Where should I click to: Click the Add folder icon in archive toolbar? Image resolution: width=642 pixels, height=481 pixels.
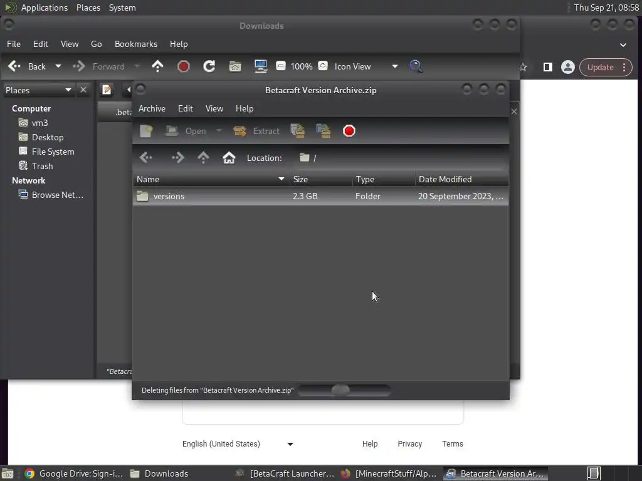pyautogui.click(x=324, y=131)
